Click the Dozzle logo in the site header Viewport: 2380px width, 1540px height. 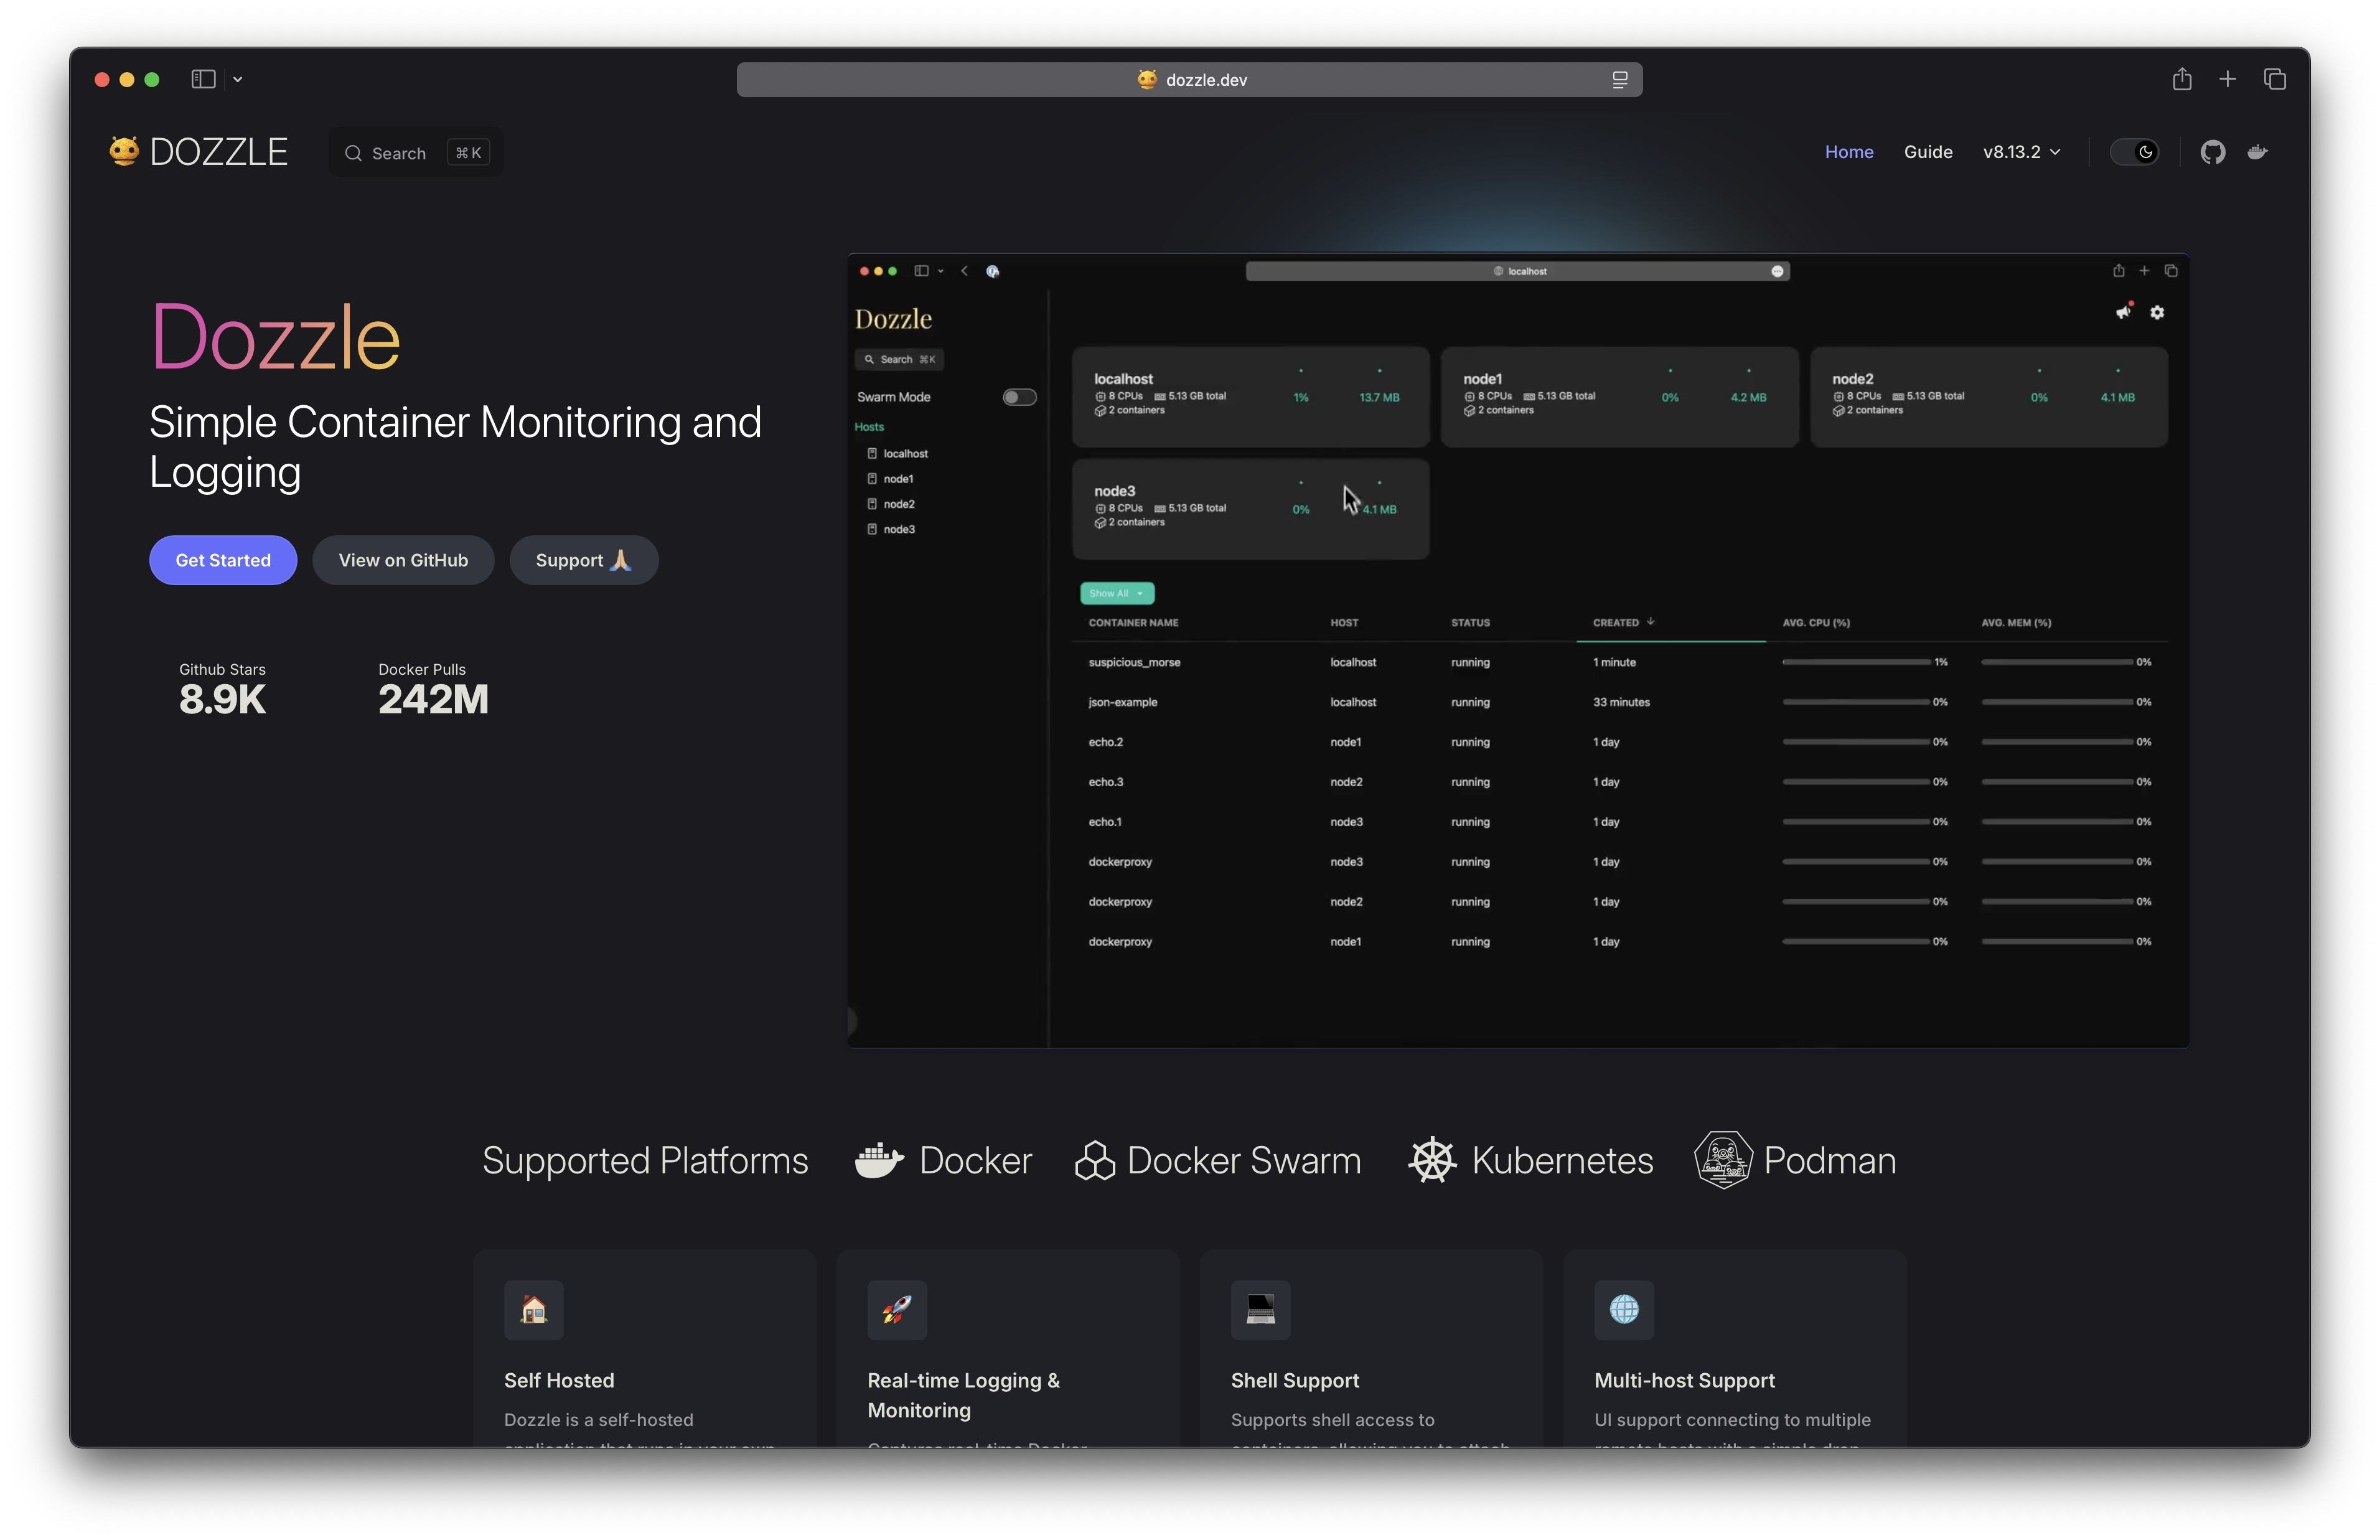pos(198,152)
